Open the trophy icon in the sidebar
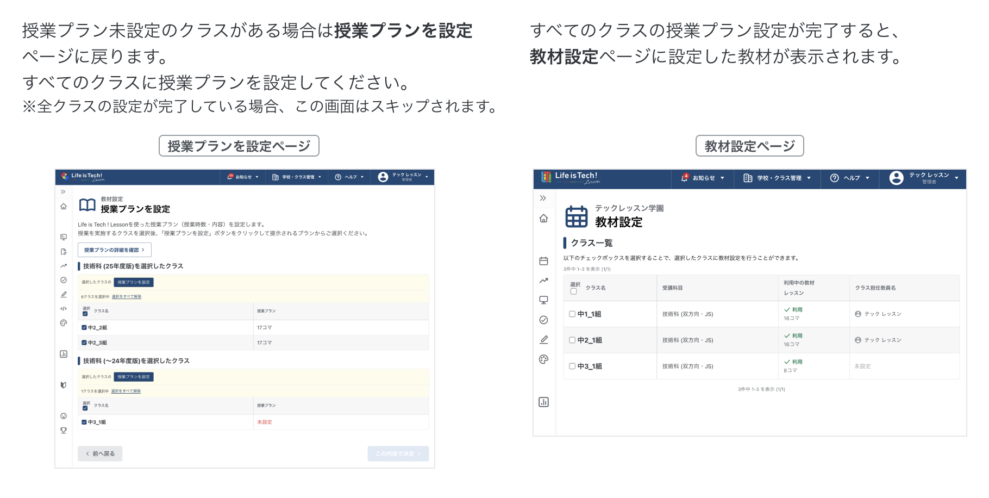 64,430
